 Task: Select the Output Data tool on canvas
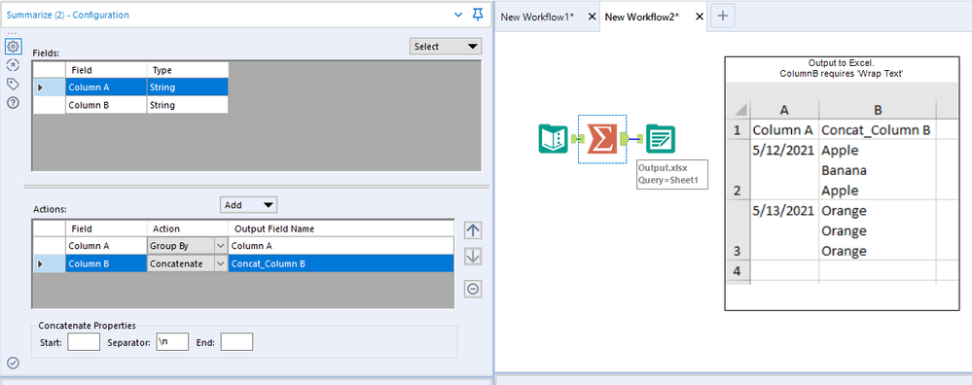(x=661, y=139)
